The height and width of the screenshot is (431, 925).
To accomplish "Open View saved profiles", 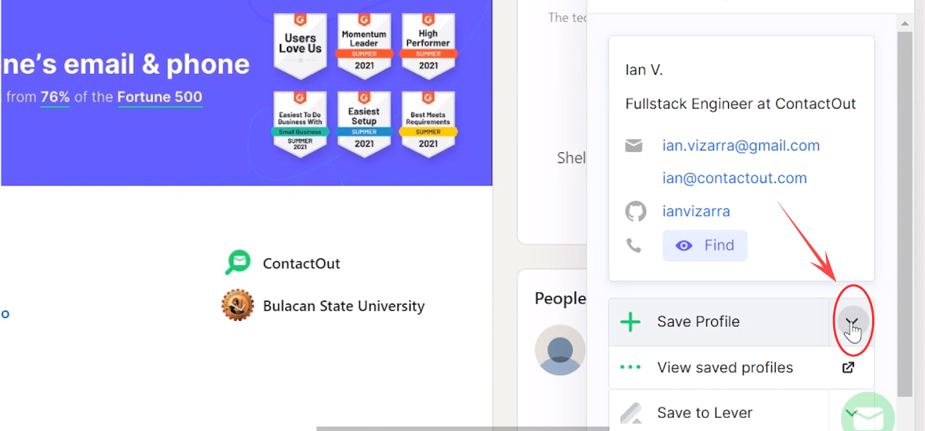I will 741,367.
